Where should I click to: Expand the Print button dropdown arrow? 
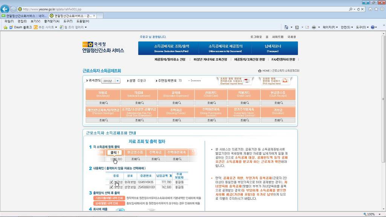coord(319,27)
